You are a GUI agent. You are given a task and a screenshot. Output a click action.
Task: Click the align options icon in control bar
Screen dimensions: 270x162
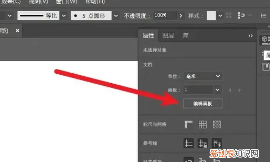[x=241, y=15]
